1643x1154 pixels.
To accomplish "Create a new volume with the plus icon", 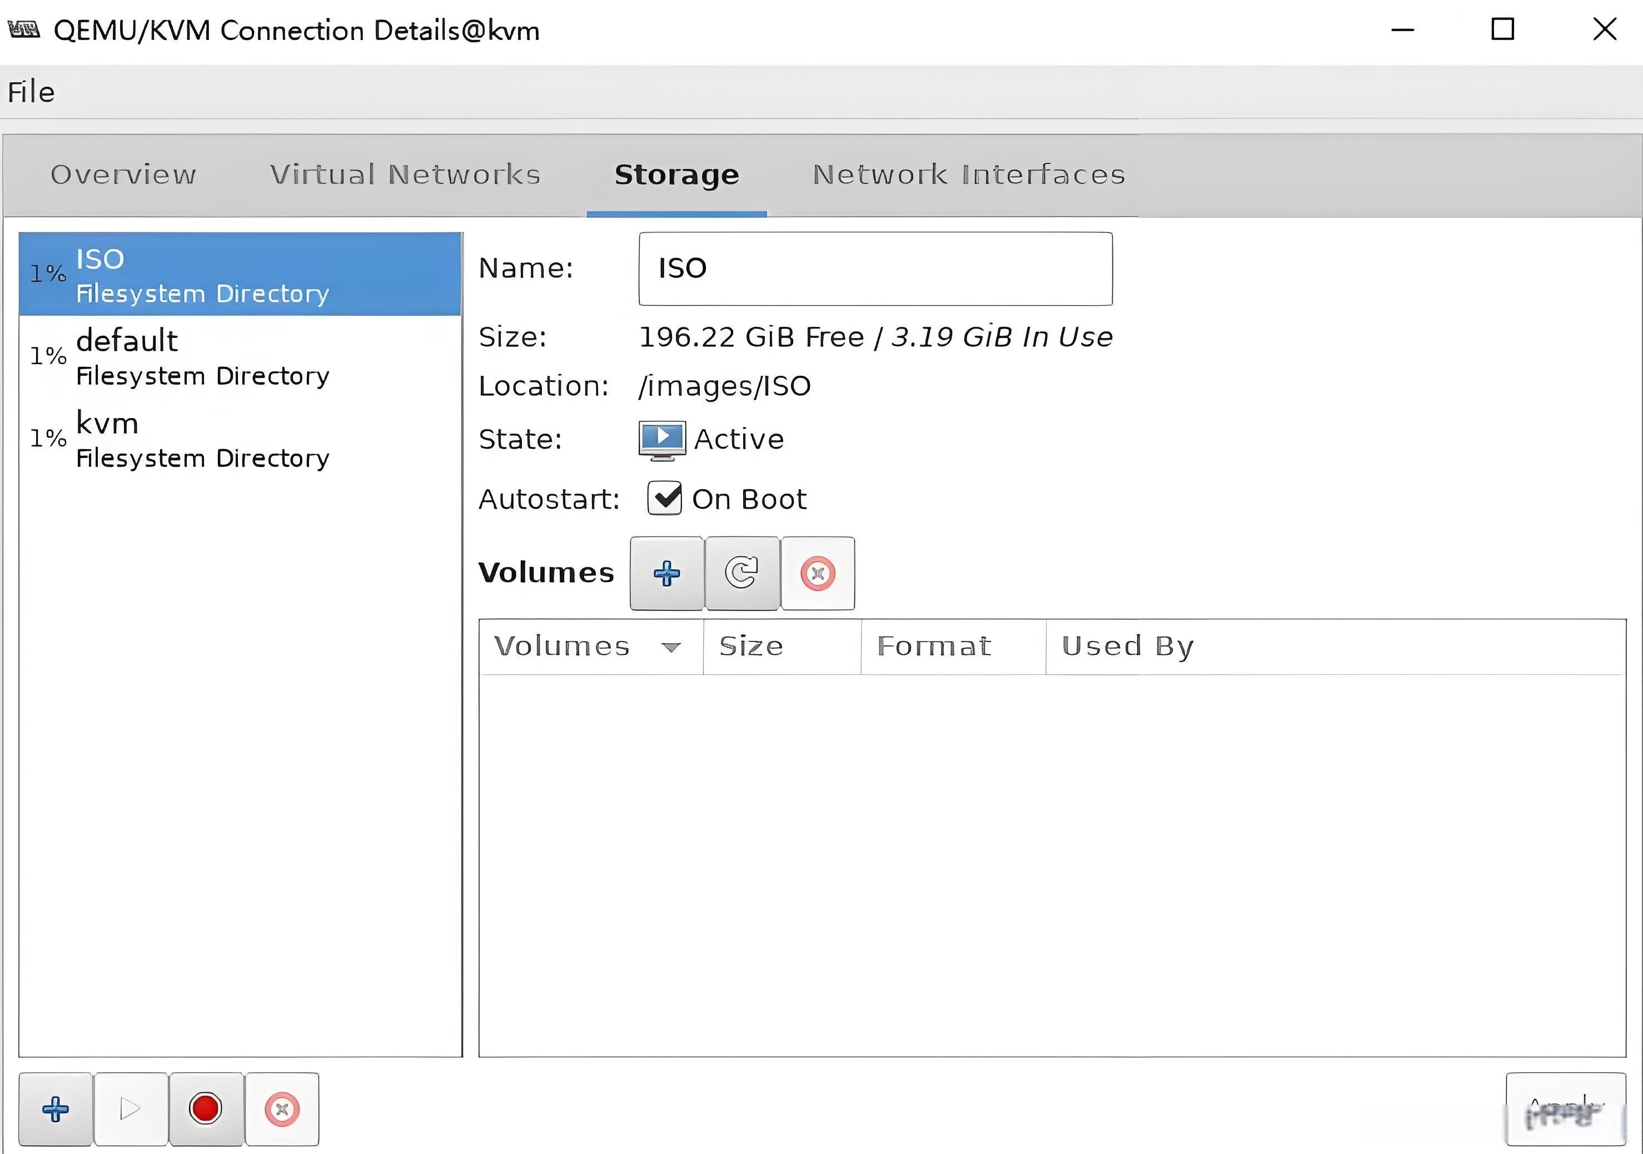I will (666, 574).
